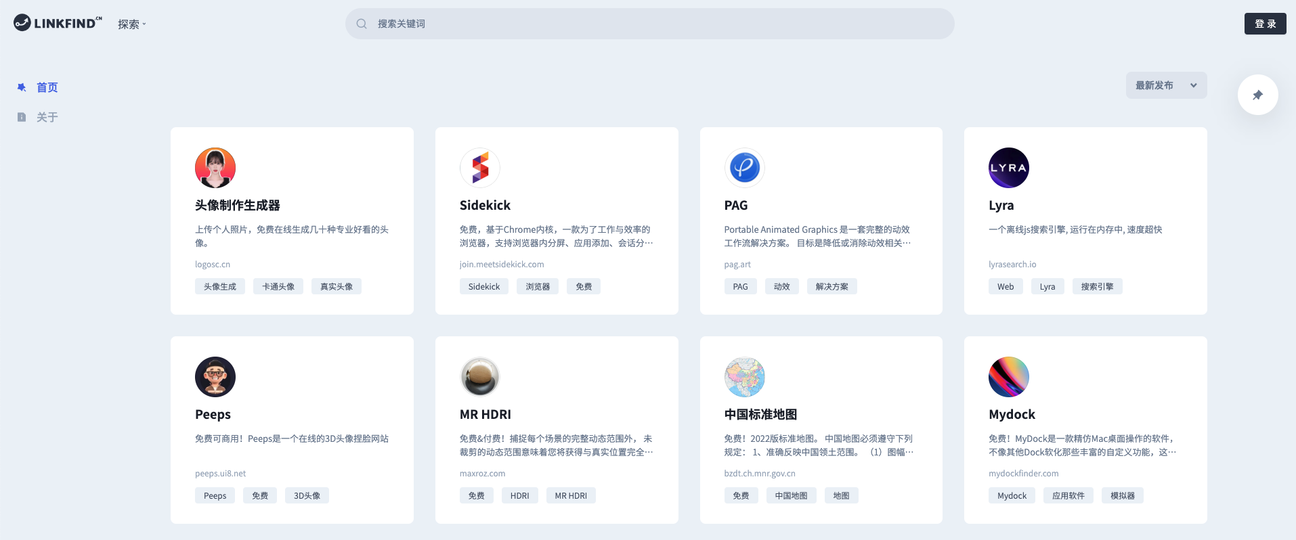
Task: Click the lyrasearch.io URL text
Action: (x=1012, y=265)
